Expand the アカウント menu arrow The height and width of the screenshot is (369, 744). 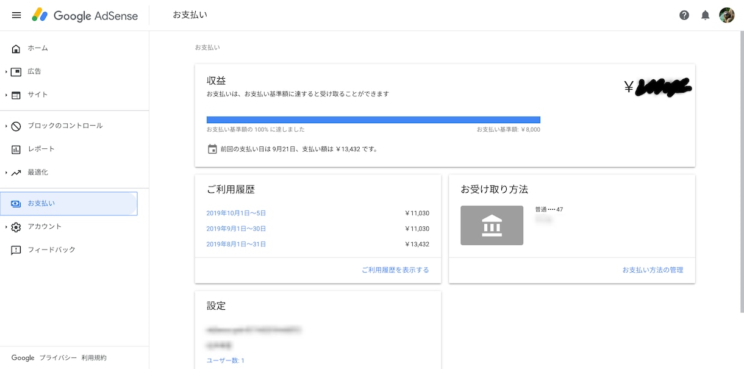tap(6, 227)
